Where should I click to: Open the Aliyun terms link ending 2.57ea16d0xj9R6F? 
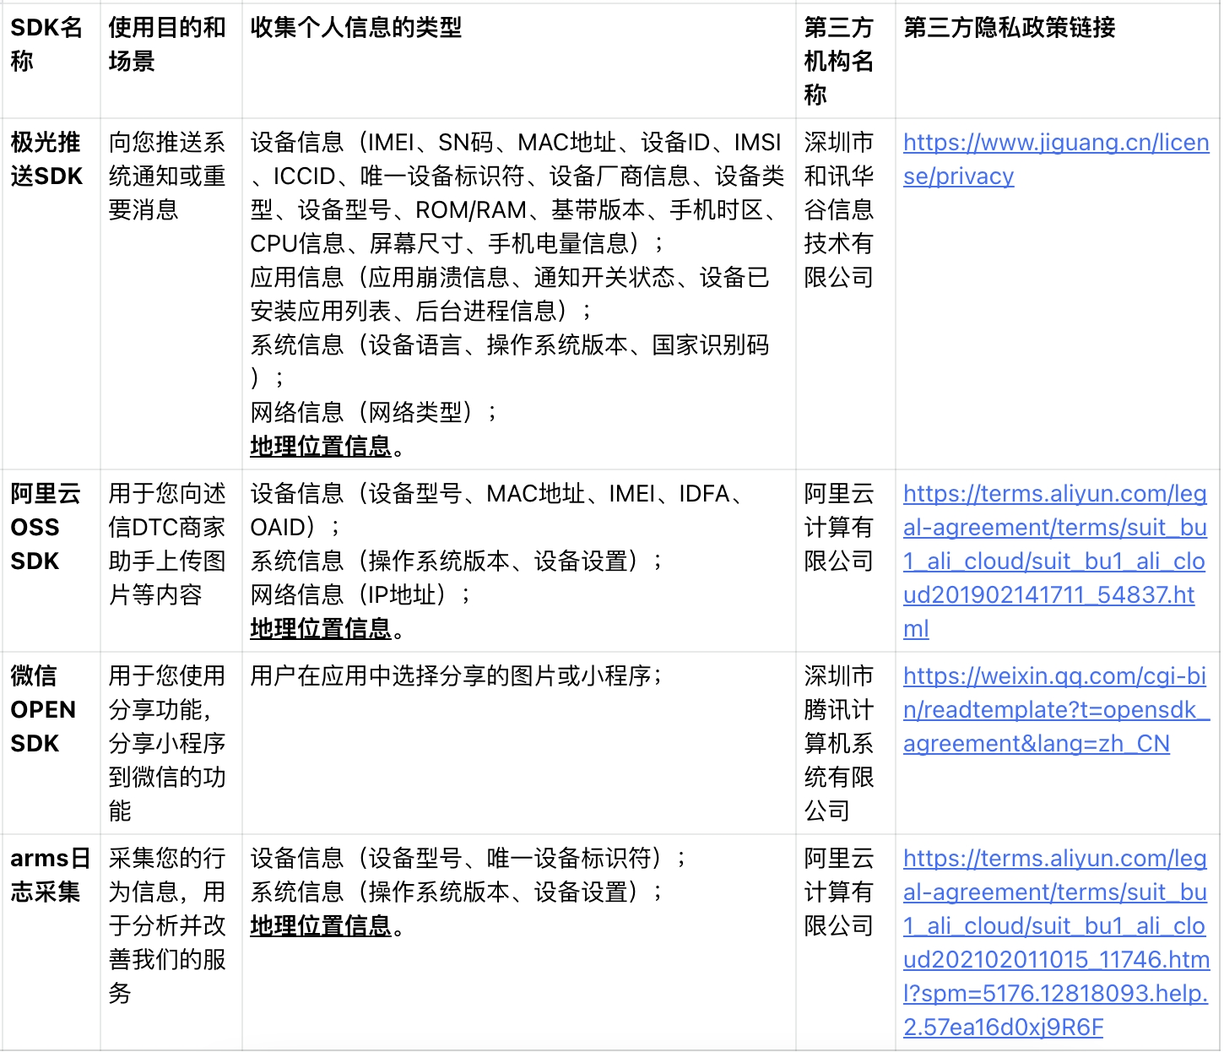(1056, 942)
